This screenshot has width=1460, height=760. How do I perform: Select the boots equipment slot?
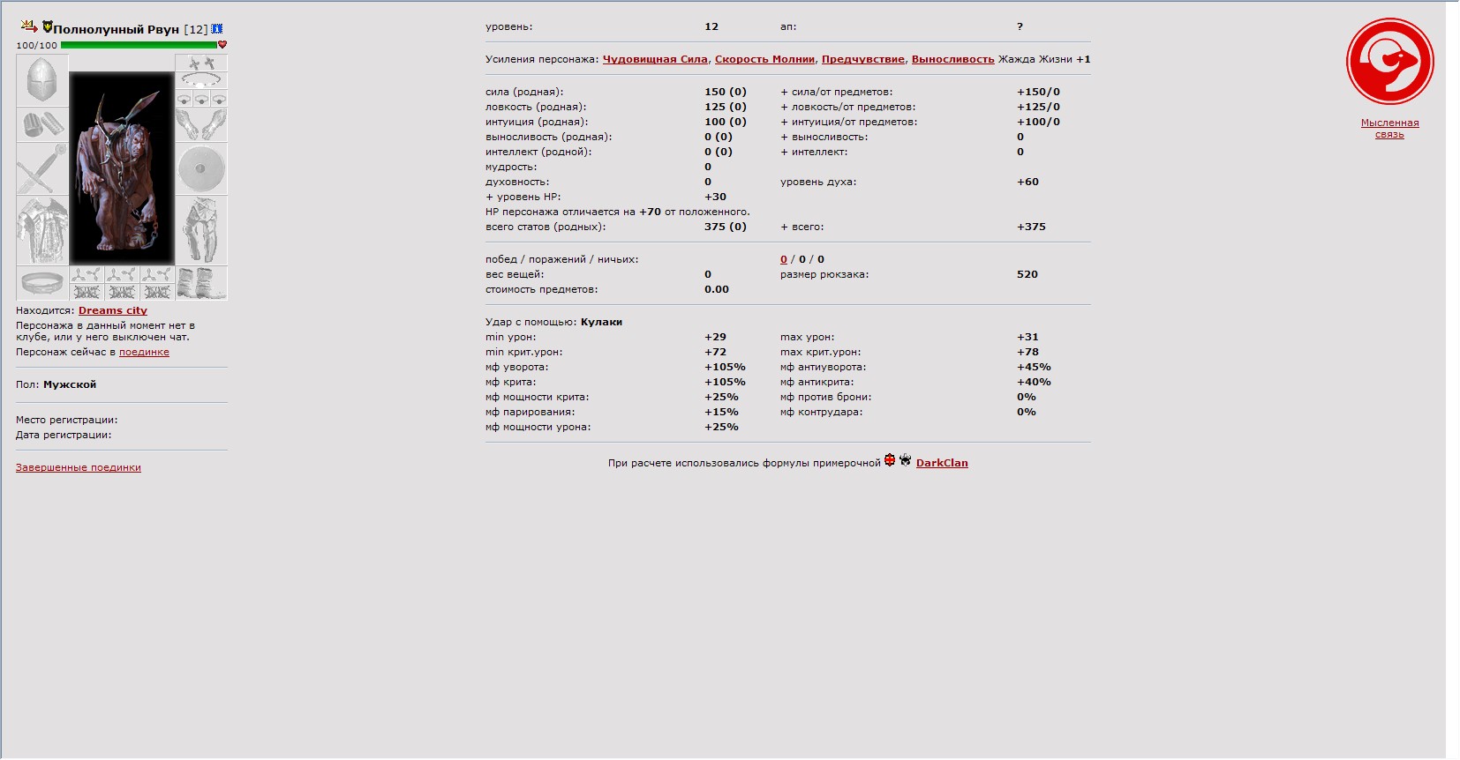tap(201, 283)
